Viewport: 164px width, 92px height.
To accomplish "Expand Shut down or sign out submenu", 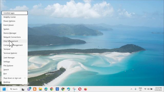I will point(15,78).
